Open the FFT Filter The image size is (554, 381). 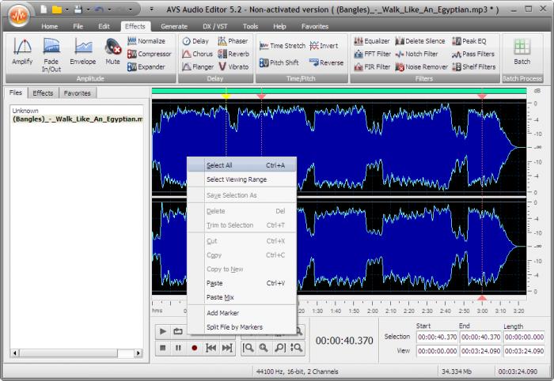[373, 54]
